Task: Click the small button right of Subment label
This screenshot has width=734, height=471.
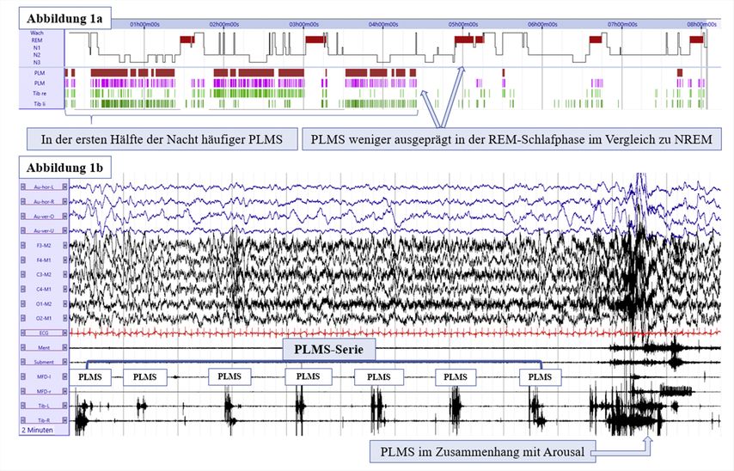Action: pos(63,361)
